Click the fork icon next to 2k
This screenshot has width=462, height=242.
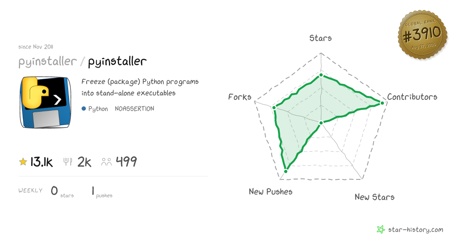68,162
